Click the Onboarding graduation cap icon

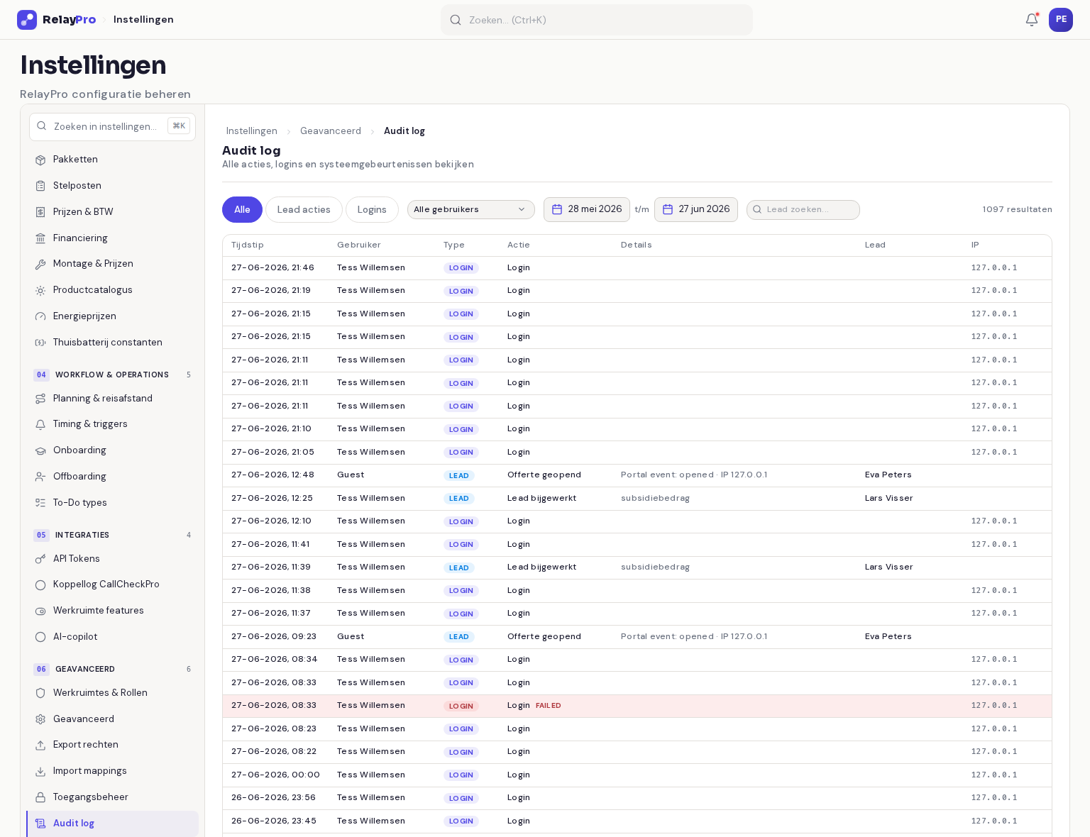tap(40, 450)
